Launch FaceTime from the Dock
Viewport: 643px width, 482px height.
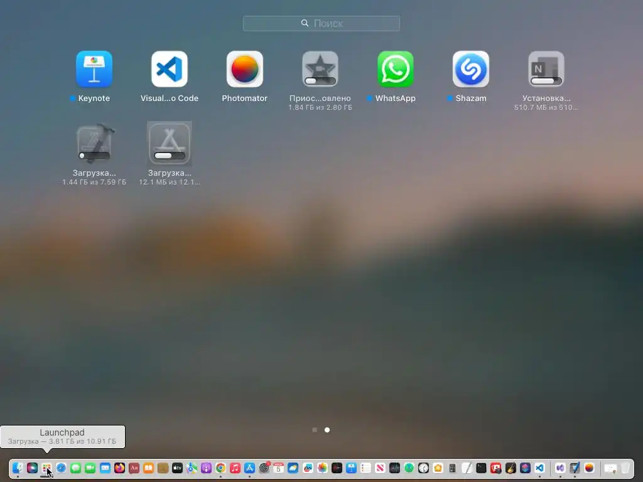coord(90,468)
